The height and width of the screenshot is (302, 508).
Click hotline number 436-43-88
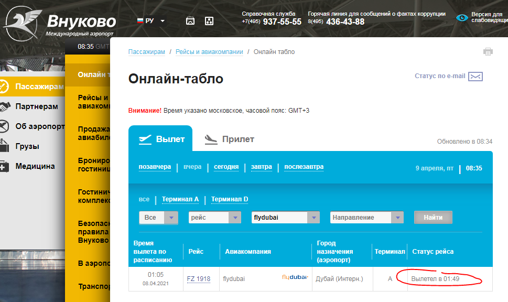pyautogui.click(x=345, y=21)
